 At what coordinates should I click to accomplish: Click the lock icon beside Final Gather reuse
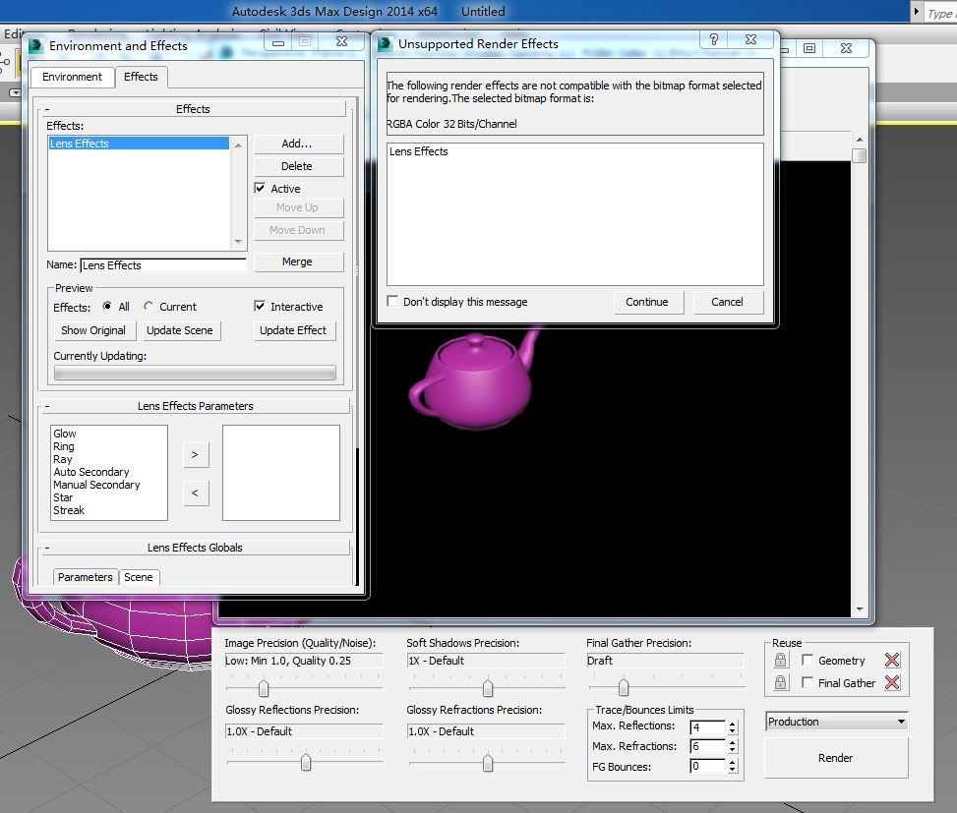(780, 682)
